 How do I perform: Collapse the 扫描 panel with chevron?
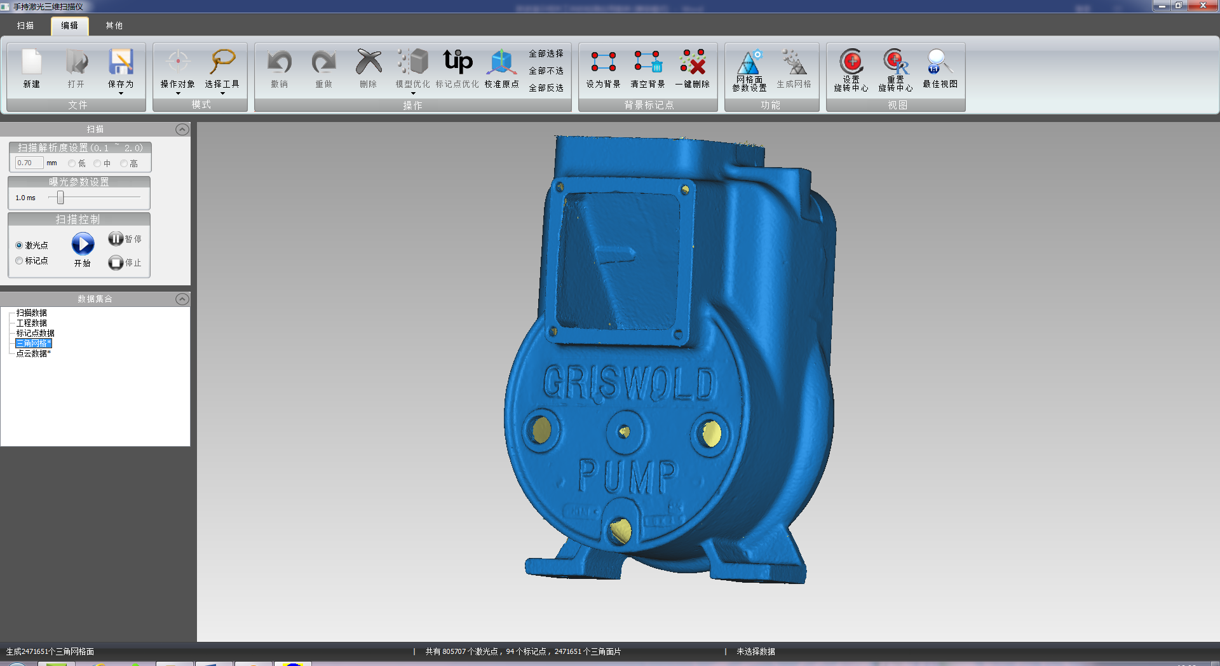[x=182, y=130]
